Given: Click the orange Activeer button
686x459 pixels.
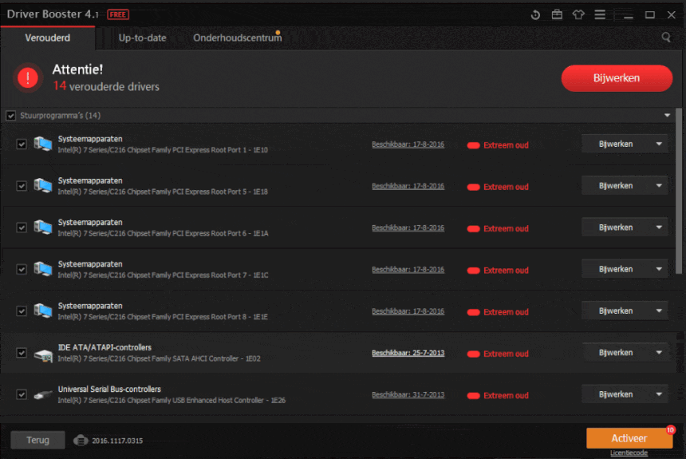Looking at the screenshot, I should click(629, 438).
